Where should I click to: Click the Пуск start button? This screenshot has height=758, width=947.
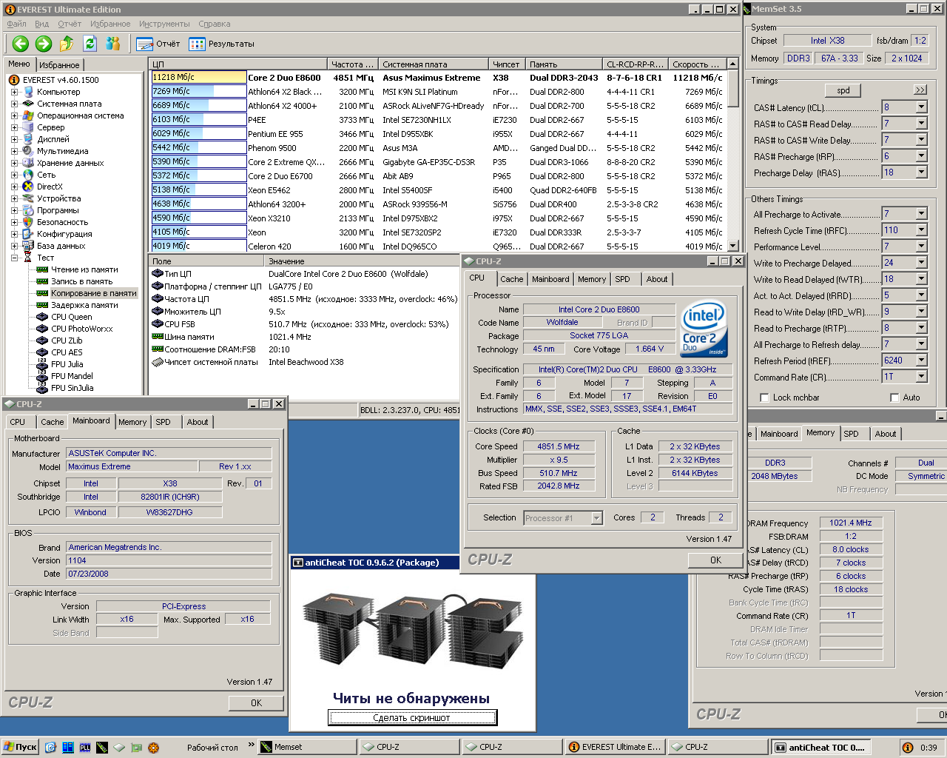pos(20,747)
